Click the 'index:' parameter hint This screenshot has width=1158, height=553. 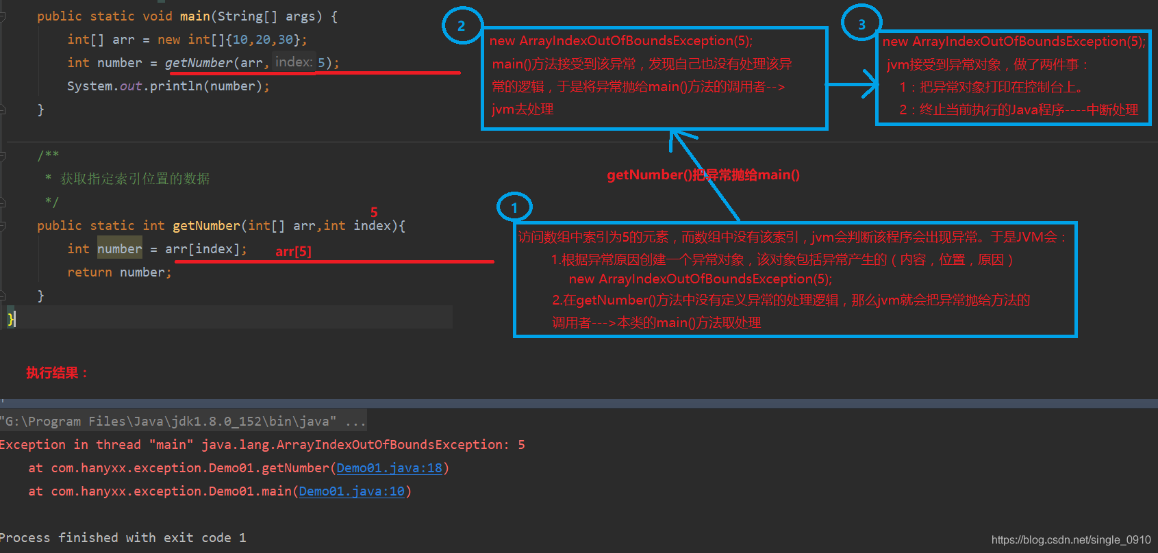point(294,62)
